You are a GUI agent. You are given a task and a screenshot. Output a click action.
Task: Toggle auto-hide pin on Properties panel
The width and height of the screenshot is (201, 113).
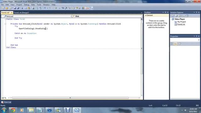pos(197,36)
